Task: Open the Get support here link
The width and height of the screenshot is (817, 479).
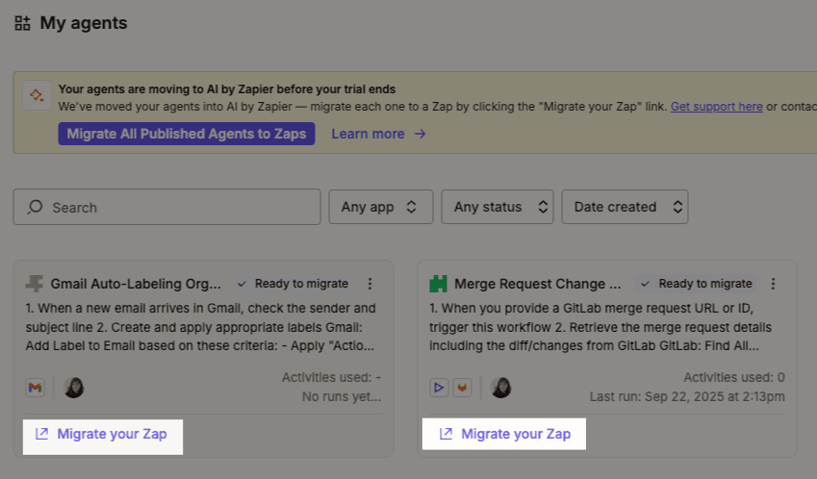Action: (716, 107)
